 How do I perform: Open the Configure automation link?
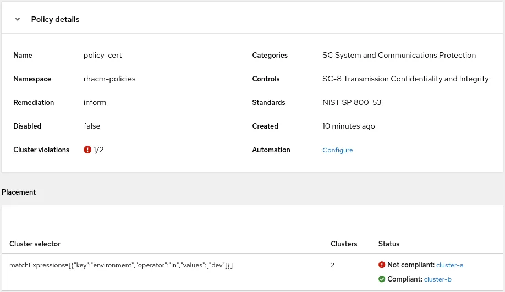pyautogui.click(x=337, y=150)
